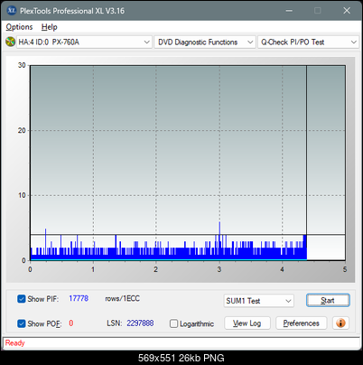Click the Ready status bar text
Viewport: 363px width, 365px height.
tap(14, 342)
